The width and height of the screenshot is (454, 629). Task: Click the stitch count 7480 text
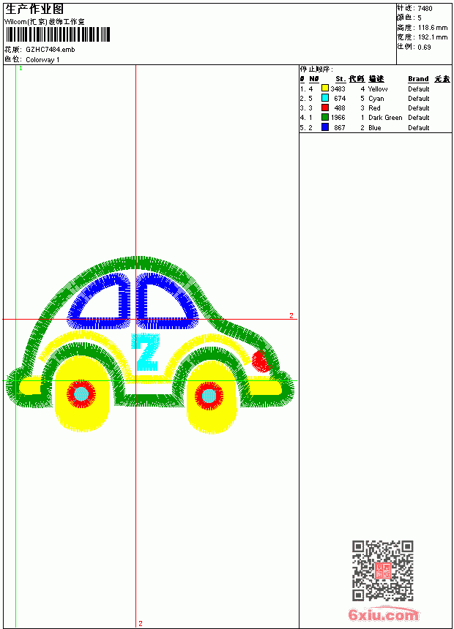click(x=425, y=9)
